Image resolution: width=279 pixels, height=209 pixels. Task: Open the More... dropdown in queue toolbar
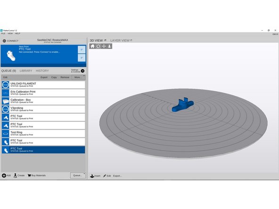[78, 77]
